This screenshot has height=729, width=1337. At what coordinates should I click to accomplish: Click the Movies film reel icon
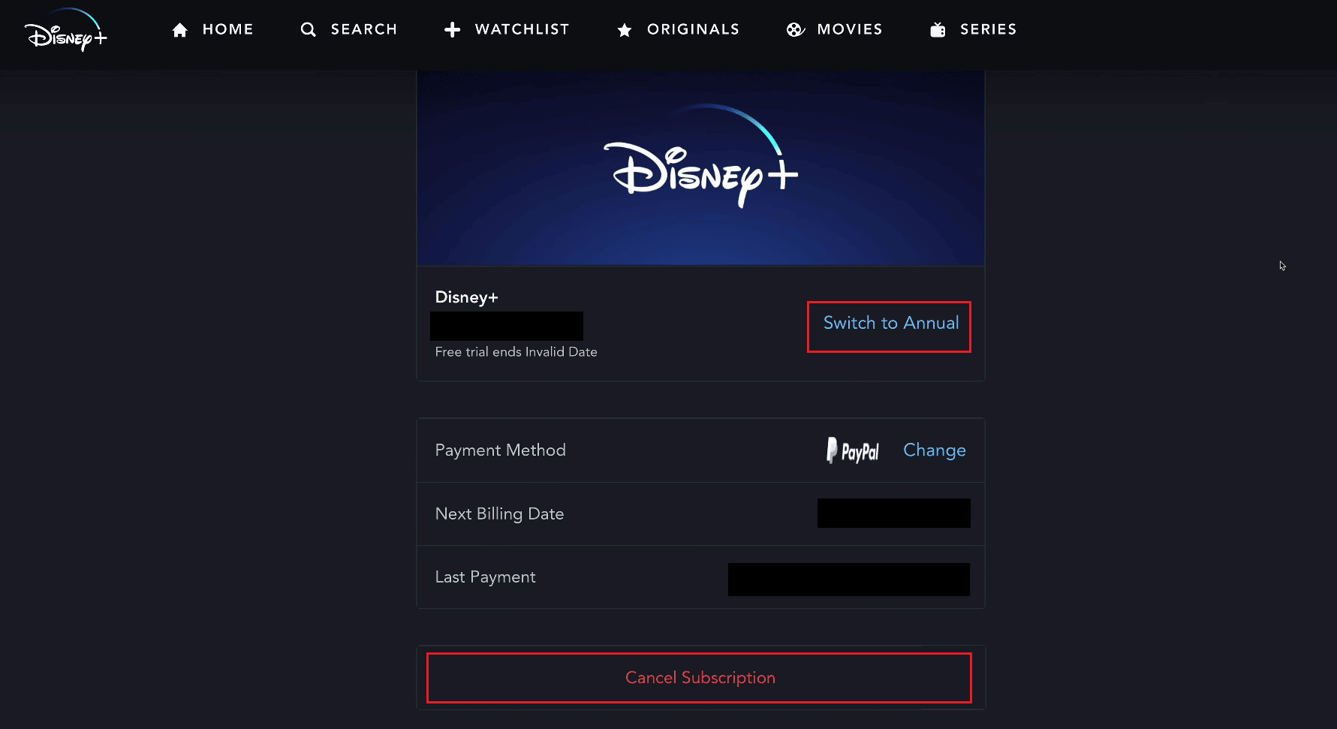795,30
